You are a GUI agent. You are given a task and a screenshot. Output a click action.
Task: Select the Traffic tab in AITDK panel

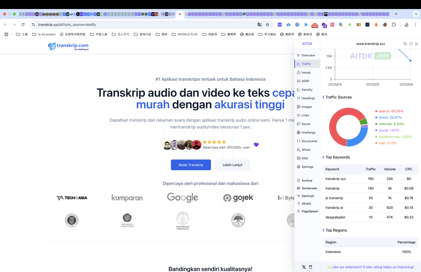coord(307,64)
